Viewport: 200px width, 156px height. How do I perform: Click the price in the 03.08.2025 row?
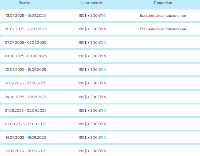pyautogui.click(x=92, y=56)
